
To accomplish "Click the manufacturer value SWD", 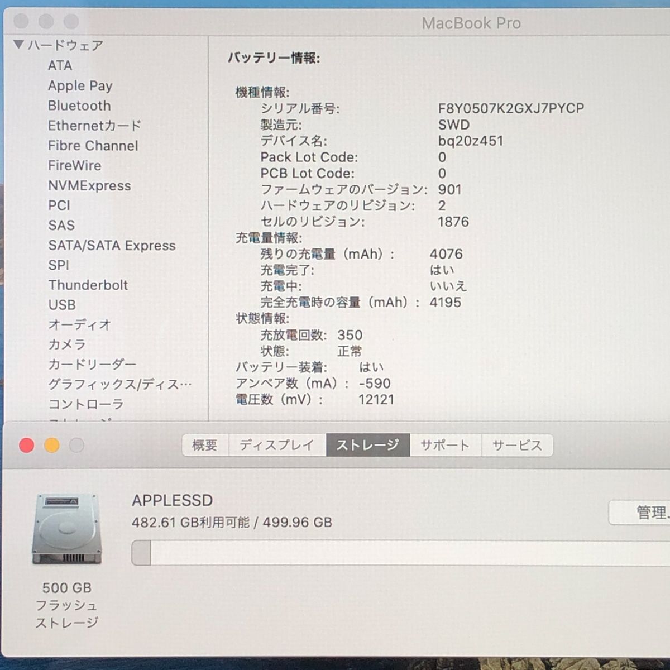I will 454,125.
